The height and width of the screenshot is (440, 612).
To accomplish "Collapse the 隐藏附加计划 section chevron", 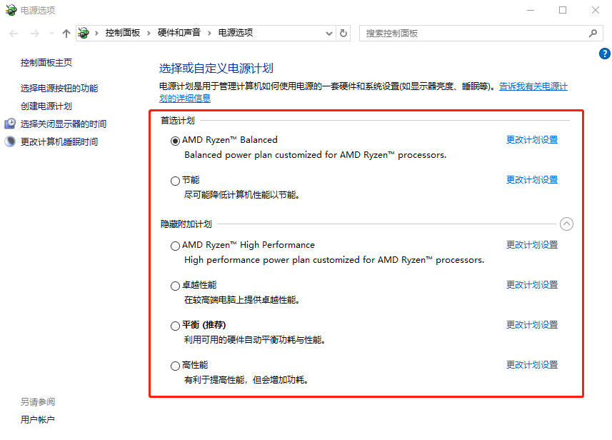I will click(x=567, y=224).
